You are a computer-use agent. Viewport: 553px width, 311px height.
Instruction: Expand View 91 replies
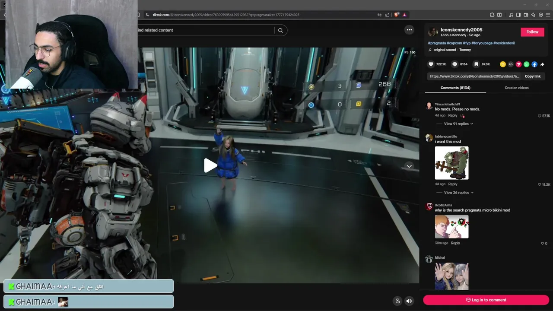[458, 124]
